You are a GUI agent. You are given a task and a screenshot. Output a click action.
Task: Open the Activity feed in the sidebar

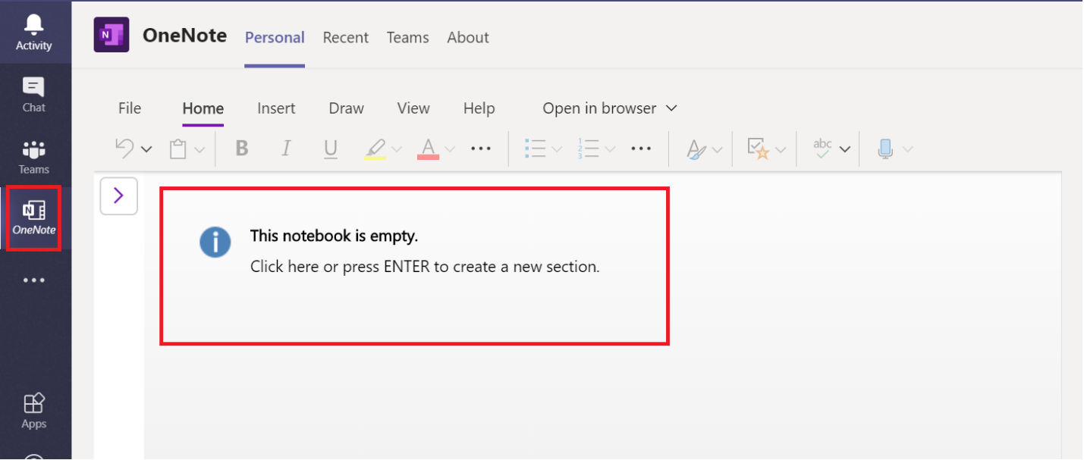tap(34, 33)
